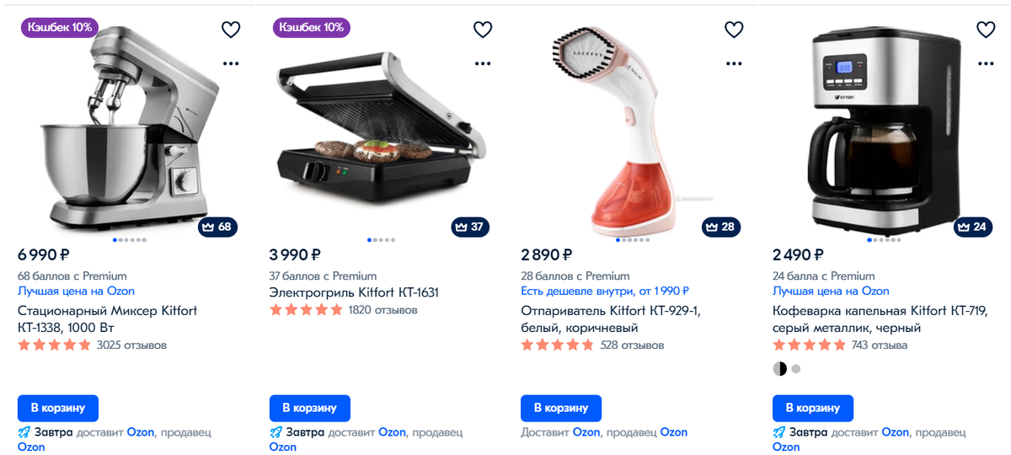This screenshot has height=455, width=1011.
Task: Click the Premium crown badge showing 68
Action: (x=217, y=227)
